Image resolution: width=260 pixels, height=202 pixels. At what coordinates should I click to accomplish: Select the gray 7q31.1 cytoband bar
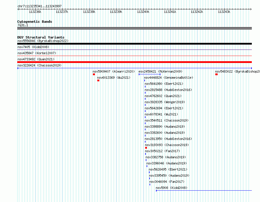[134, 28]
